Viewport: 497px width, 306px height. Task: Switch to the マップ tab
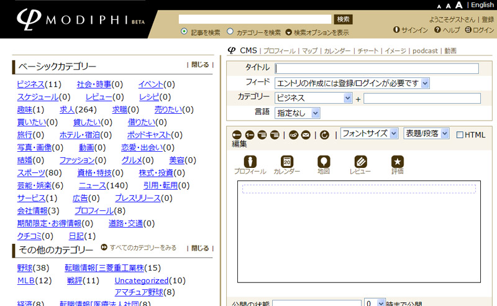309,51
